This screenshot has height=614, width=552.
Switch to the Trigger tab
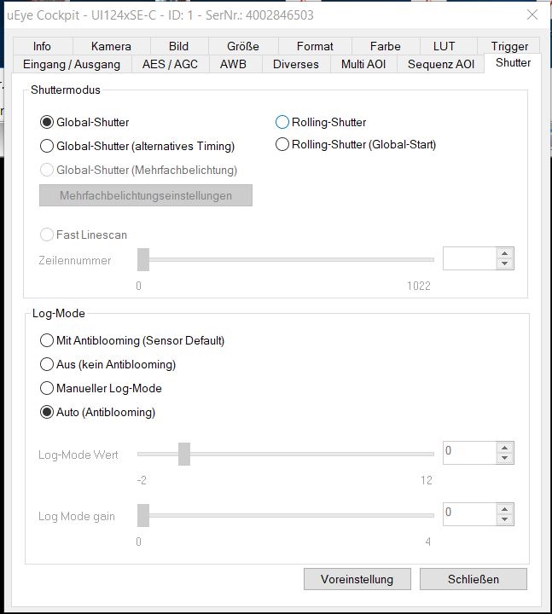click(509, 46)
